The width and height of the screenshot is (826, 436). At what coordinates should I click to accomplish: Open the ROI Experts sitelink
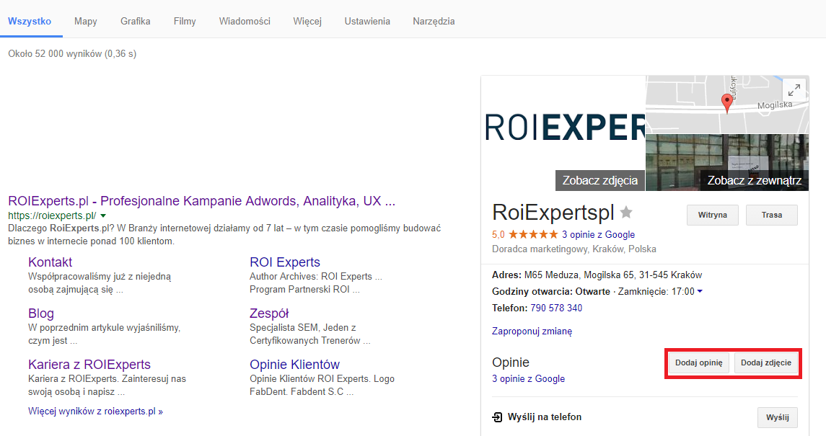285,262
